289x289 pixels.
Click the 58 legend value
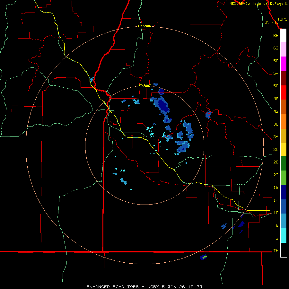tap(276, 61)
